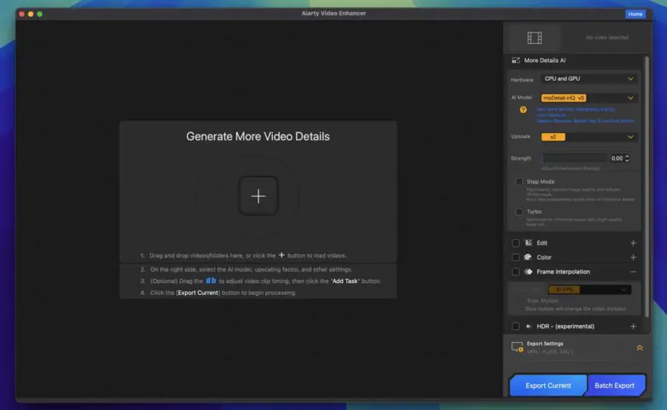Click the 'Frame Interpolation' label
This screenshot has width=667, height=410.
pyautogui.click(x=563, y=272)
